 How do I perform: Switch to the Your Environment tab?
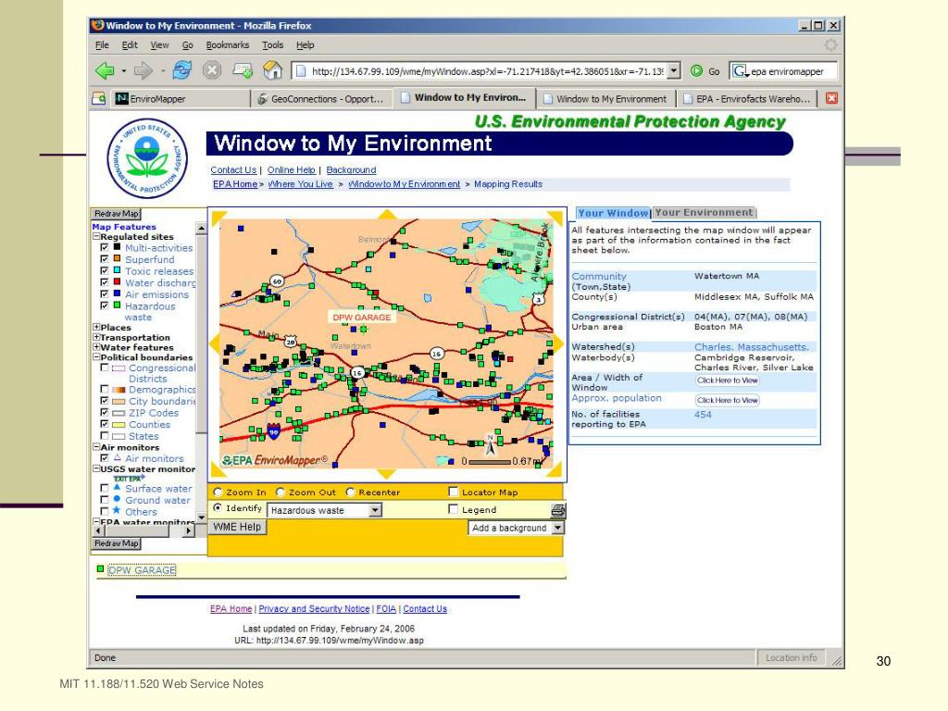coord(705,213)
